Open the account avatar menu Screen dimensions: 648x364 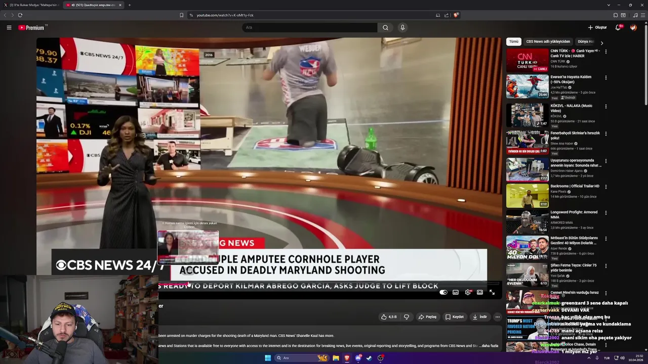[x=633, y=28]
